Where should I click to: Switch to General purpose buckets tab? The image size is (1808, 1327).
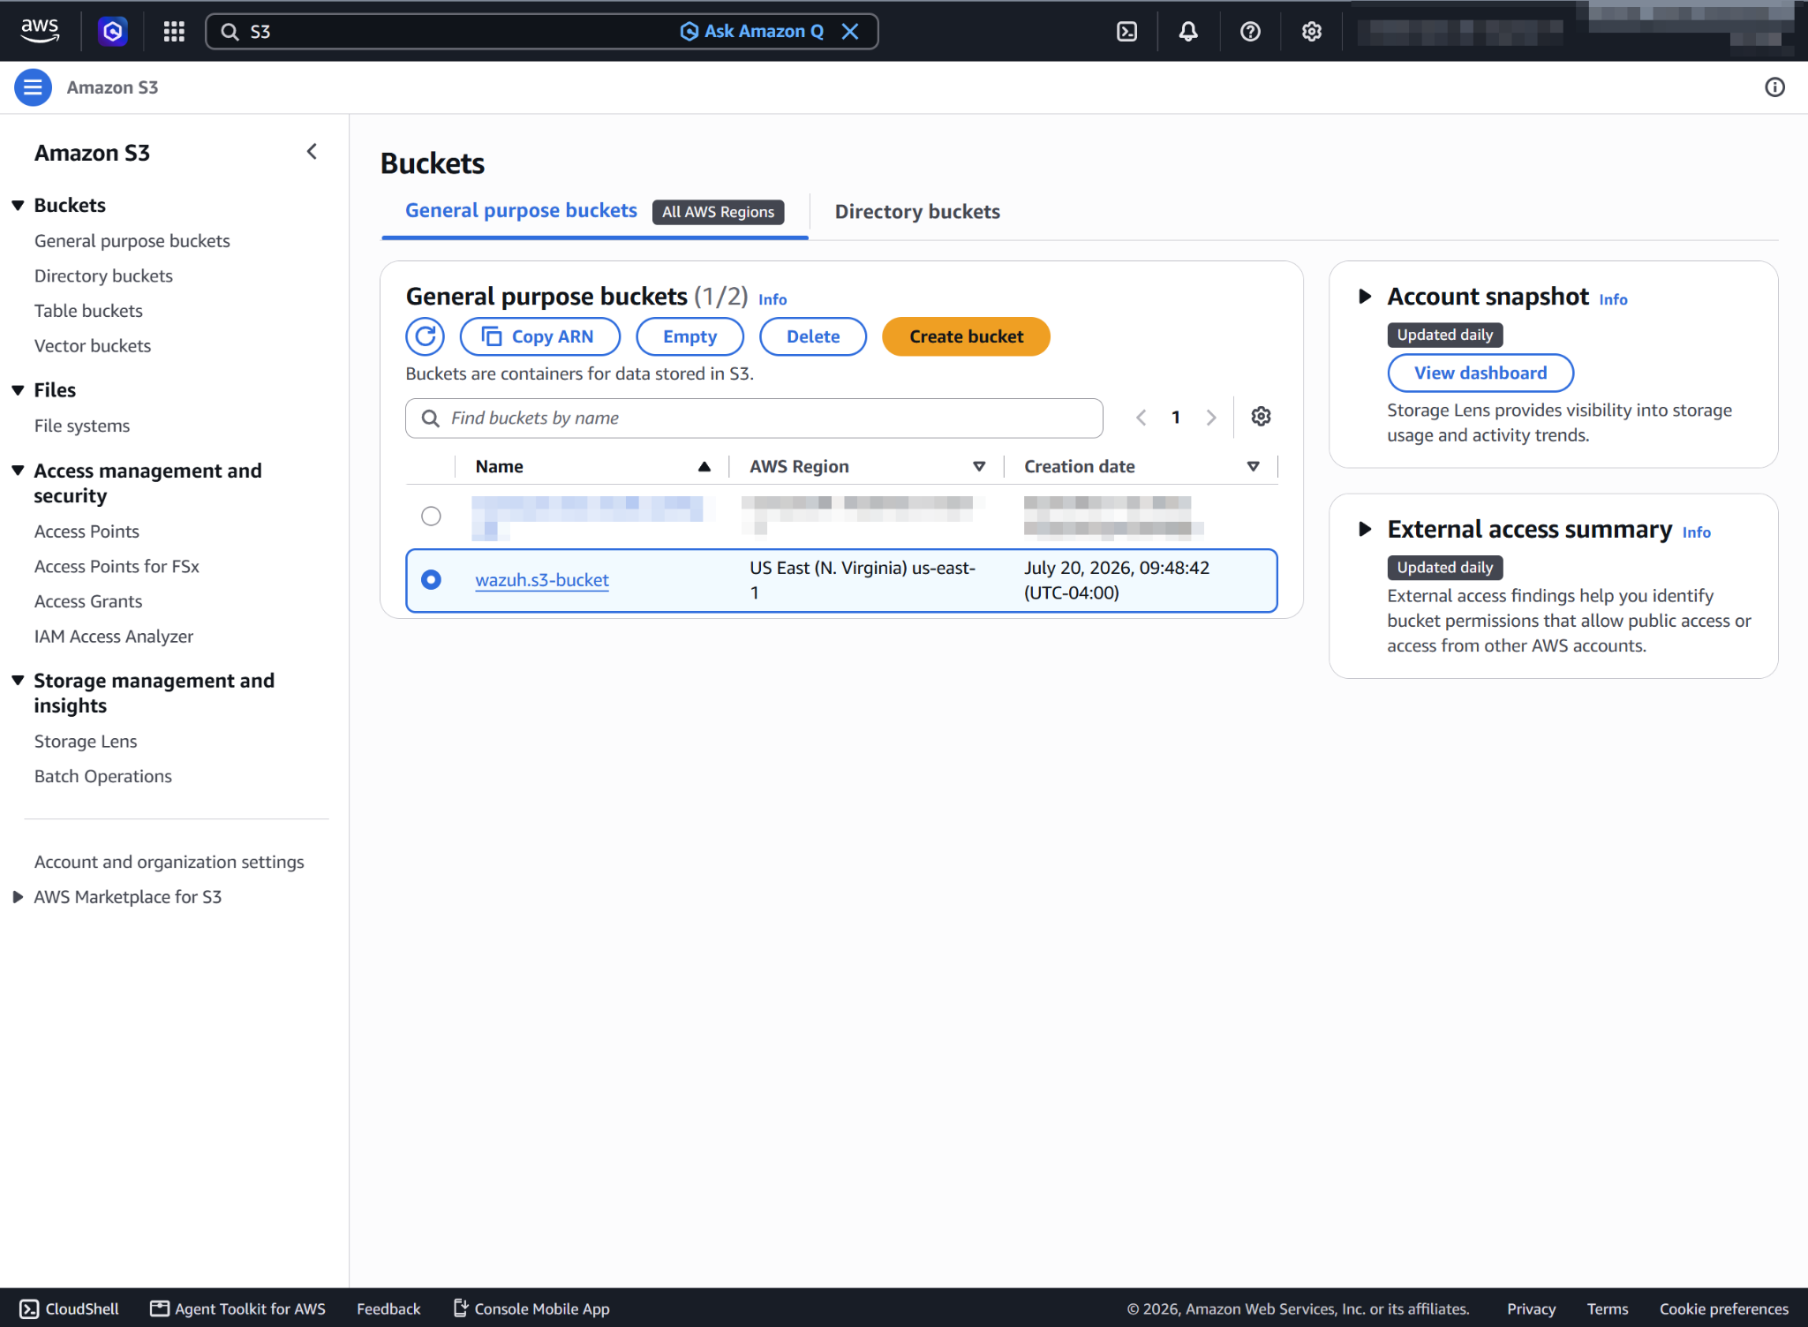[x=521, y=211]
